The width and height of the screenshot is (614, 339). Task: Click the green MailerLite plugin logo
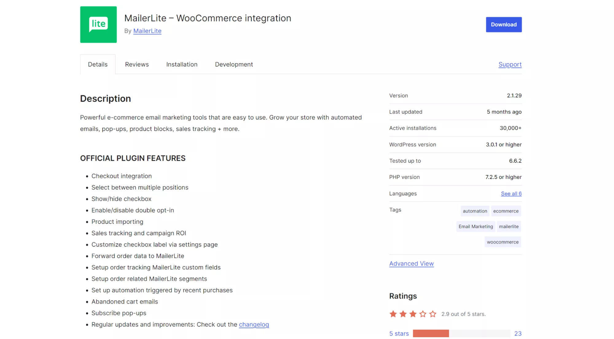tap(98, 25)
